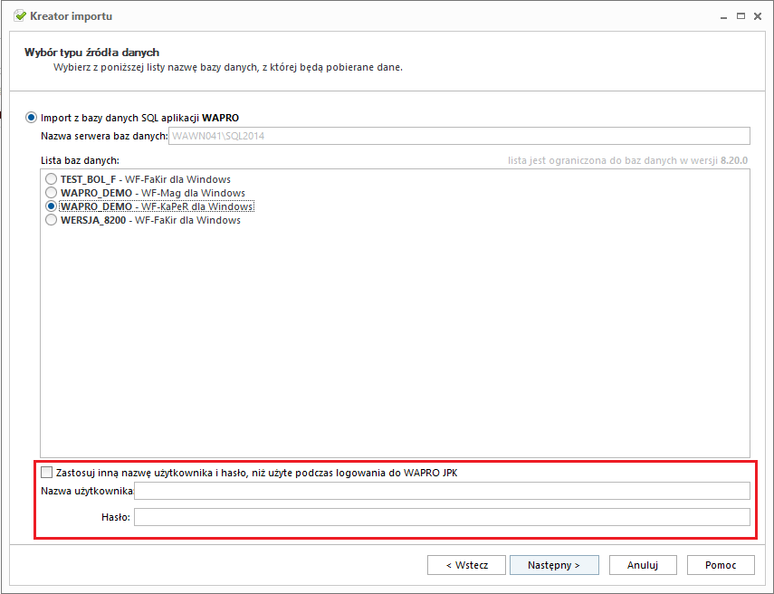Click the 'Wybór typu źródła danych' heading
The image size is (774, 594).
pyautogui.click(x=91, y=53)
